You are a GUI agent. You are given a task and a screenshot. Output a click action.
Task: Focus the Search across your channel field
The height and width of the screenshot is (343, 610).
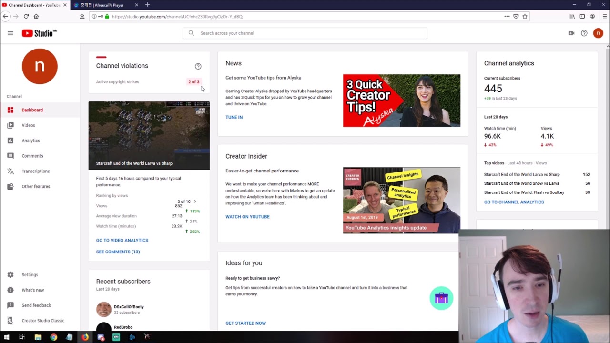(305, 33)
